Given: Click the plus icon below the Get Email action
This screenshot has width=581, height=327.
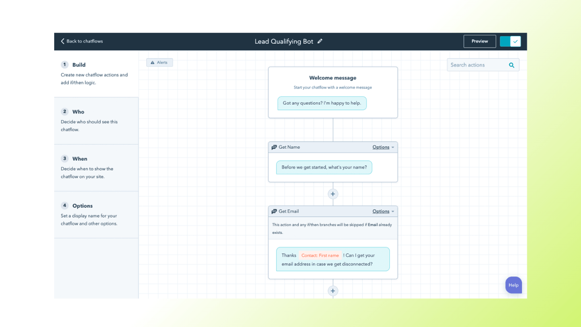Looking at the screenshot, I should pyautogui.click(x=333, y=291).
